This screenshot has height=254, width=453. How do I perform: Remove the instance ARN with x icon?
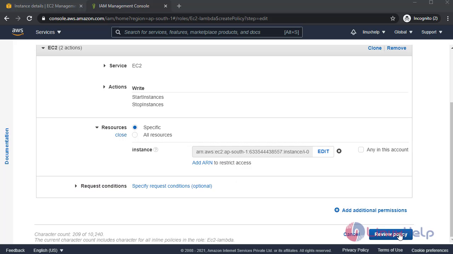[x=339, y=151]
